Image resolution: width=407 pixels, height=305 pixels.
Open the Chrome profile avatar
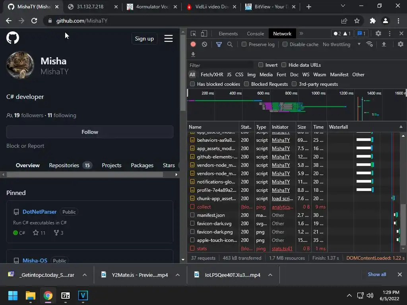point(386,21)
